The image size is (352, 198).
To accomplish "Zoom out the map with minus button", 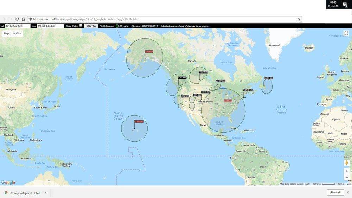I will (x=347, y=177).
